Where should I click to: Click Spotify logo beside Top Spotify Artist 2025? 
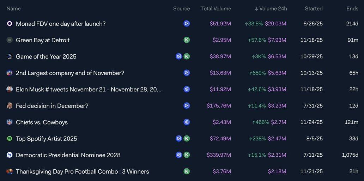coord(10,139)
